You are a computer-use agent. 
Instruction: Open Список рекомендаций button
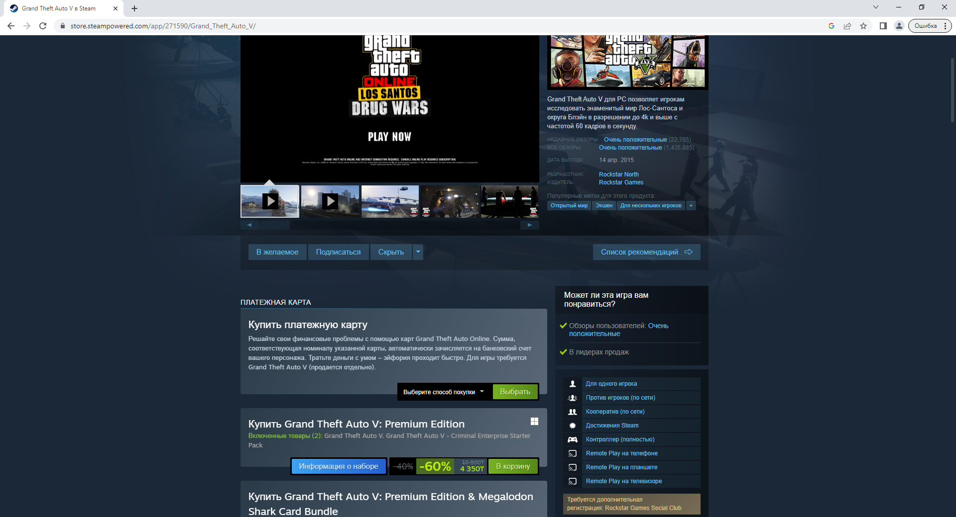pyautogui.click(x=646, y=252)
